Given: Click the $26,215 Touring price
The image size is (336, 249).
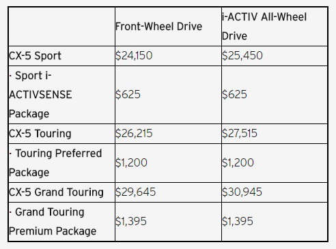Looking at the screenshot, I should 134,133.
